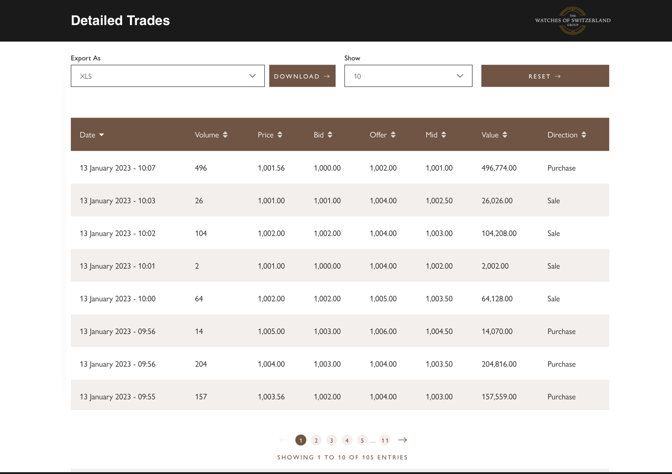672x474 pixels.
Task: Sort the table by Volume
Action: click(x=225, y=135)
